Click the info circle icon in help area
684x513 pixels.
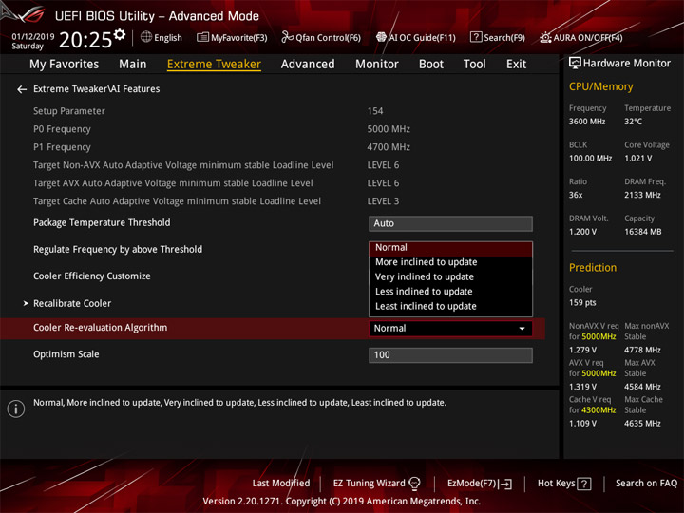(16, 409)
